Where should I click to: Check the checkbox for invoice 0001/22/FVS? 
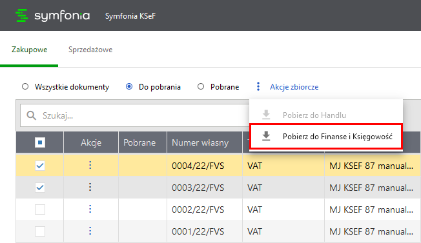click(40, 231)
